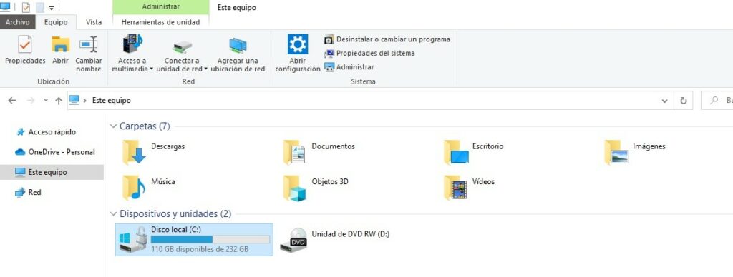Select Acceso rápido in navigation pane

click(x=52, y=132)
